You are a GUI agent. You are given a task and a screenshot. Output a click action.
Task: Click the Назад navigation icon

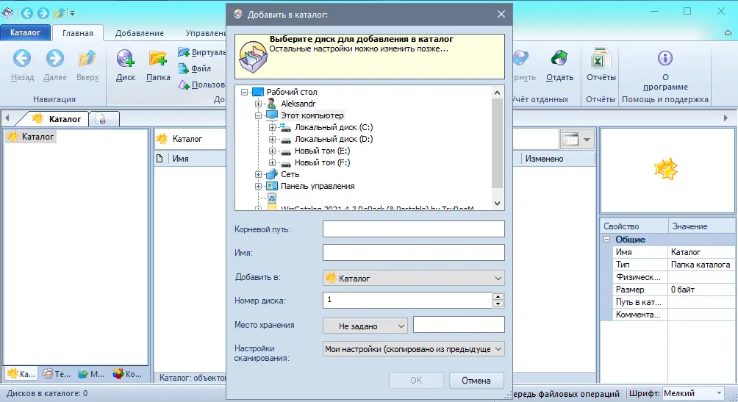point(22,59)
